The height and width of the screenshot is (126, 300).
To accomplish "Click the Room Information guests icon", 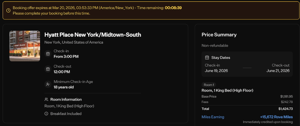I will pyautogui.click(x=46, y=99).
